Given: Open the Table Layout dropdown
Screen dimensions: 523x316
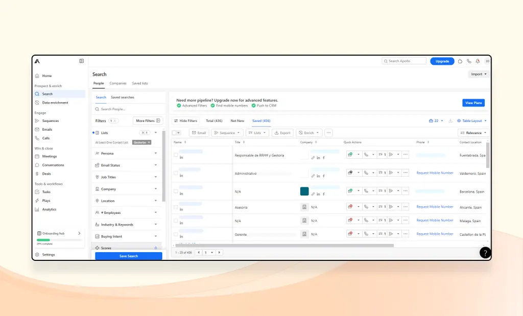Looking at the screenshot, I should click(471, 120).
